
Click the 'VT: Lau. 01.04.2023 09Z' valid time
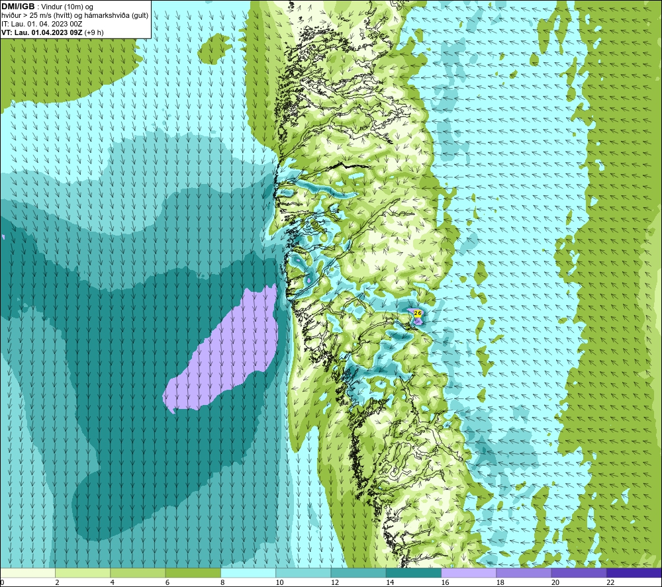pyautogui.click(x=42, y=32)
